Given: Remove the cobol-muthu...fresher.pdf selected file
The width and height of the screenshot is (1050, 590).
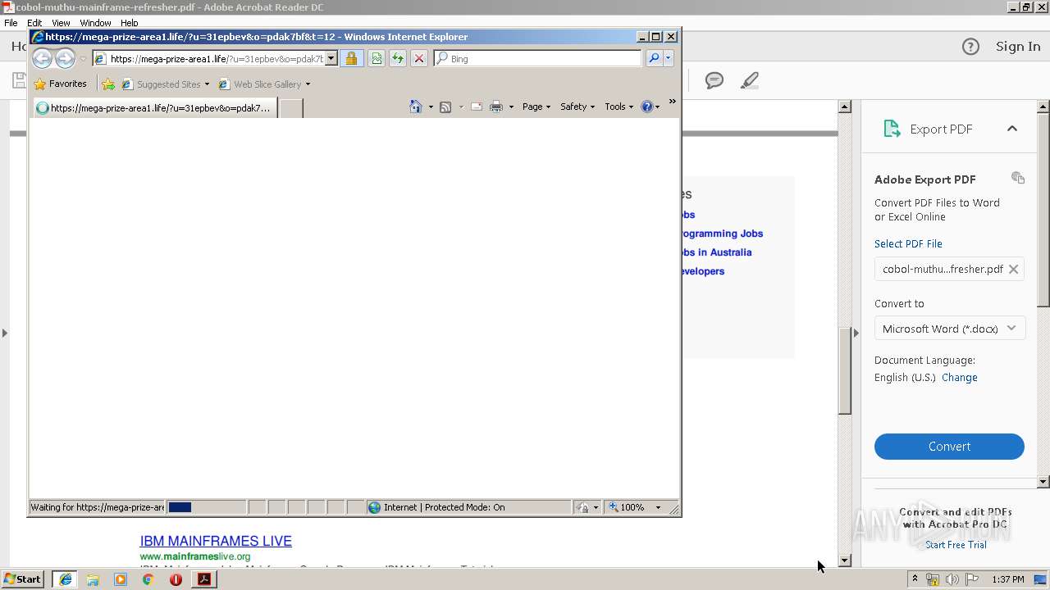Looking at the screenshot, I should click(1013, 269).
